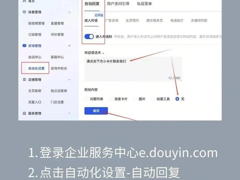Turn off the 进入对话时 switch
The image size is (240, 180).
pyautogui.click(x=89, y=37)
